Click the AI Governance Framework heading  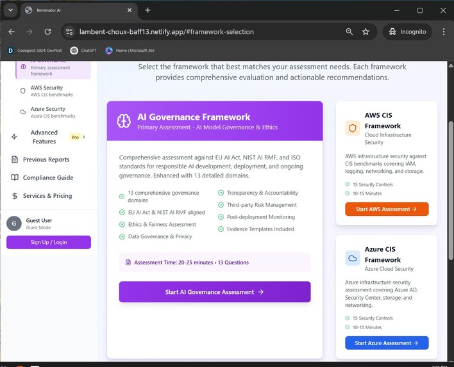coord(194,117)
